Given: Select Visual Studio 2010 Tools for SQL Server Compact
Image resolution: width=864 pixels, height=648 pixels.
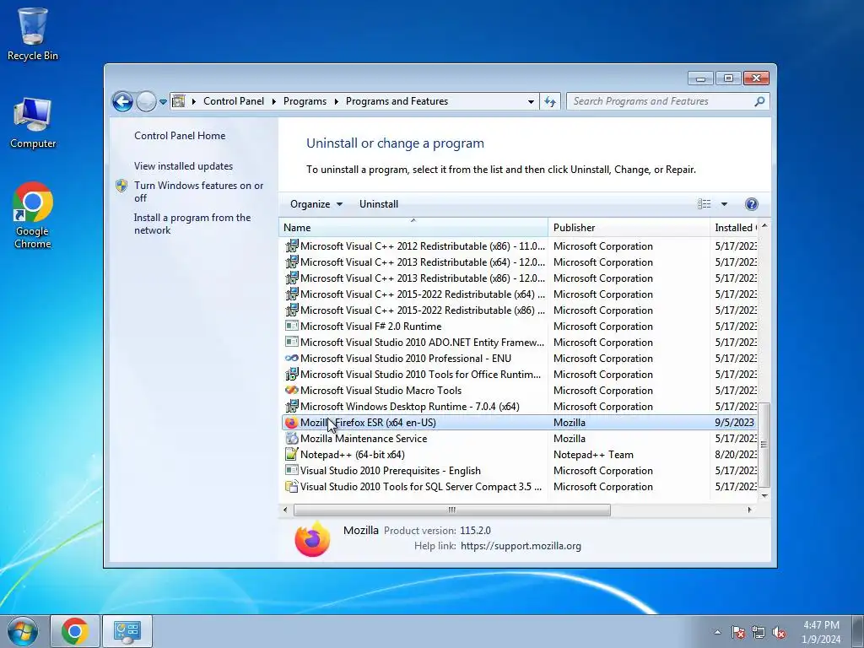Looking at the screenshot, I should pos(520,487).
